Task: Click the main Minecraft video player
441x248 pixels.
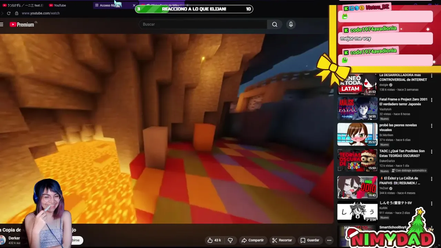Action: click(x=167, y=128)
